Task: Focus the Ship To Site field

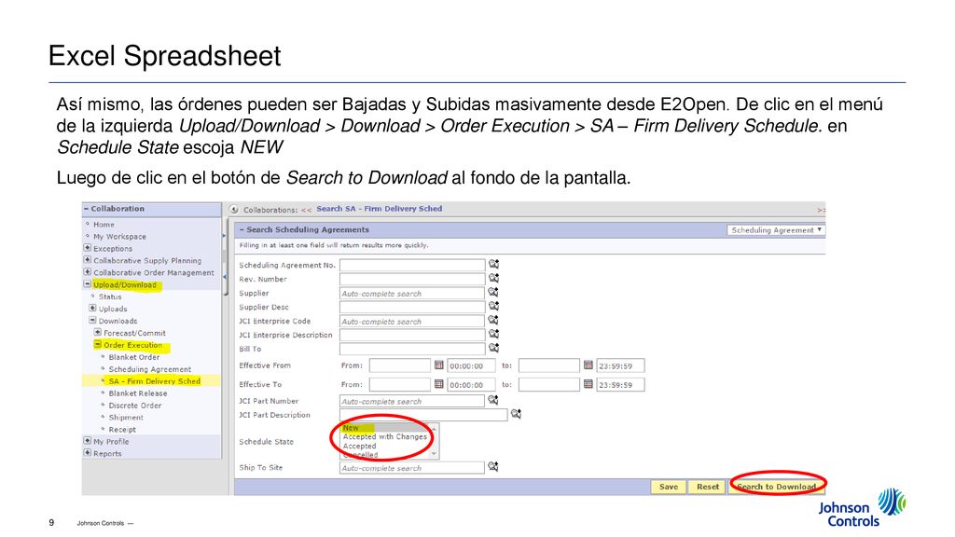Action: click(412, 468)
